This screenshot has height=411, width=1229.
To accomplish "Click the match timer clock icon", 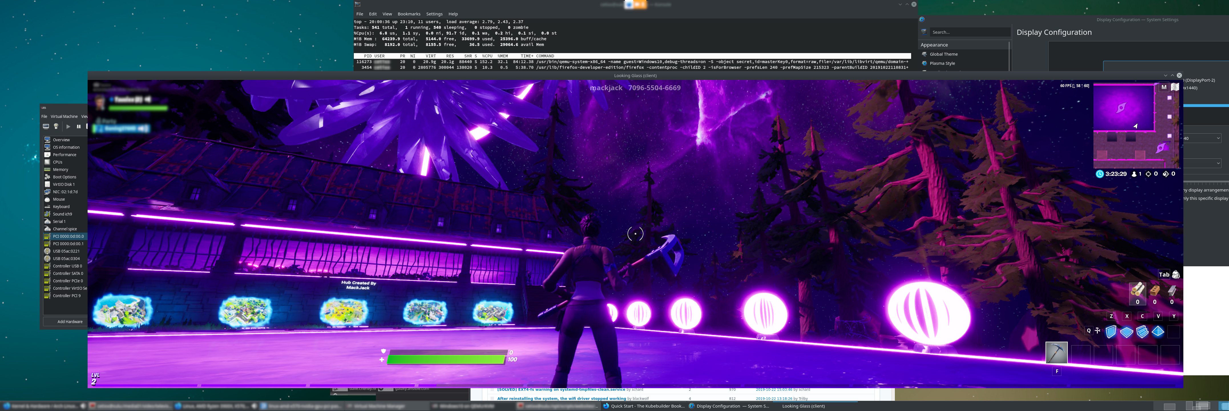I will 1100,174.
